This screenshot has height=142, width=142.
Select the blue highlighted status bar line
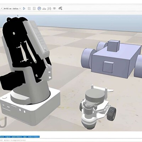coord(20,137)
